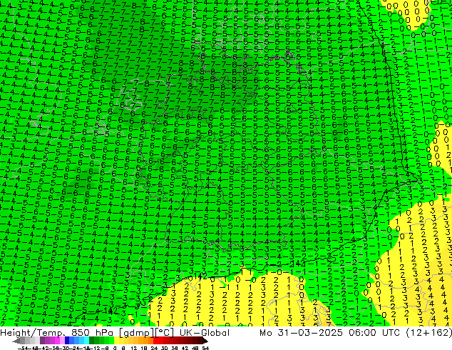Image resolution: width=452 pixels, height=350 pixels.
Task: Click the '06:00 UTC' time text
Action: pos(374,333)
